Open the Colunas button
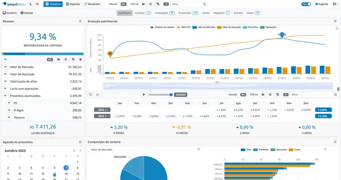This screenshot has height=180, width=341. pos(27,13)
